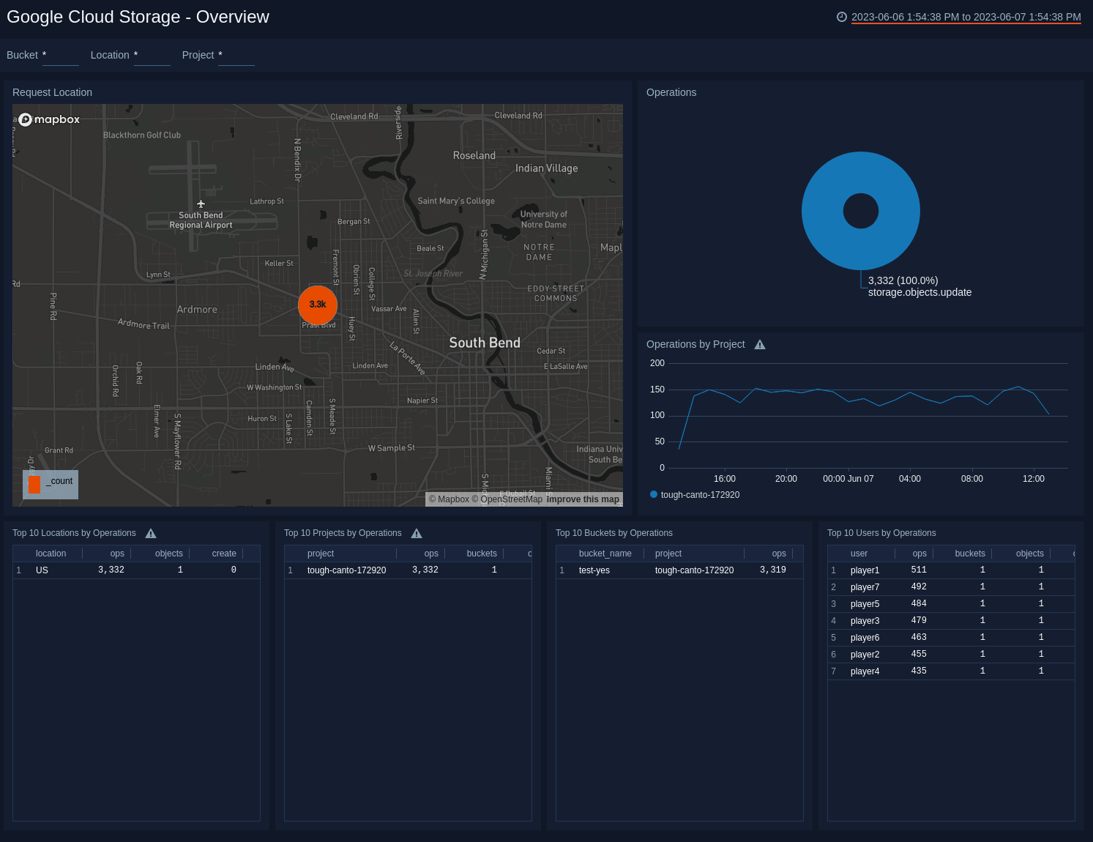Toggle the tough-canto-172920 legend dot
This screenshot has height=842, width=1093.
coord(654,494)
